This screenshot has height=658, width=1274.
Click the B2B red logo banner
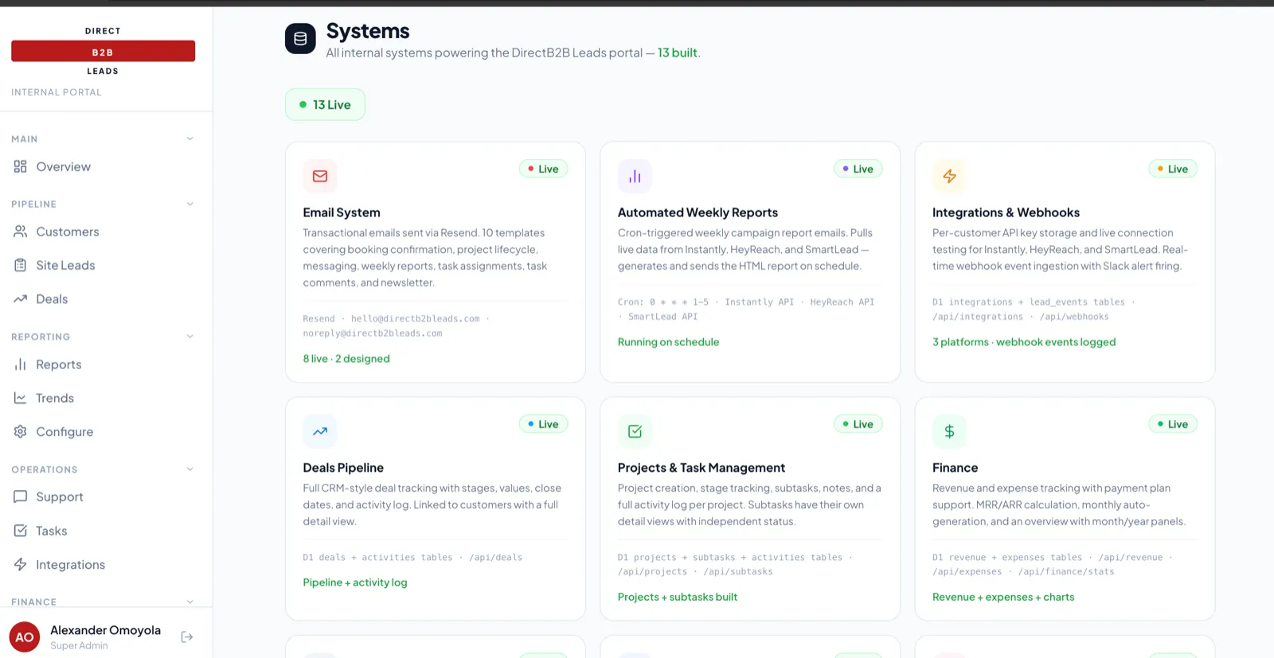tap(103, 51)
